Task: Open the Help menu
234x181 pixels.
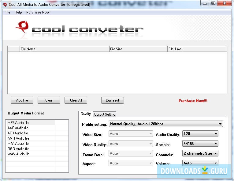Action: [18, 12]
